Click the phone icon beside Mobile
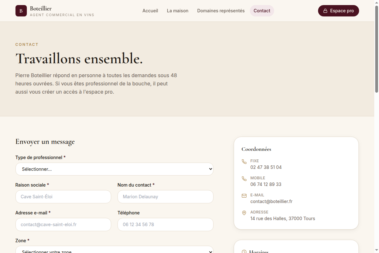379x253 pixels. (244, 179)
